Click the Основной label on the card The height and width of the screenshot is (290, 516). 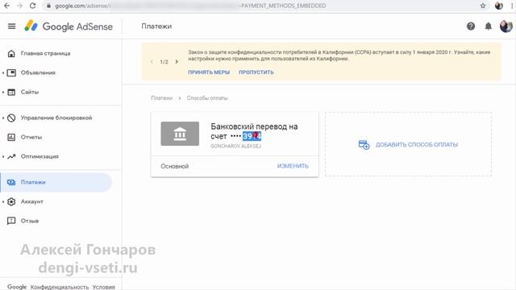click(174, 167)
